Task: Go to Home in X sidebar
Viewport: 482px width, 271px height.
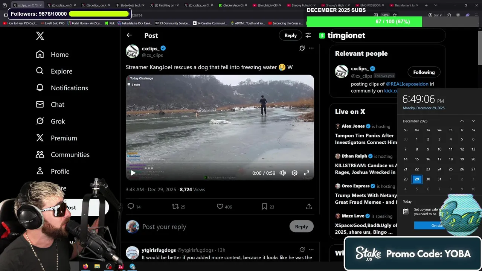Action: tap(52, 55)
